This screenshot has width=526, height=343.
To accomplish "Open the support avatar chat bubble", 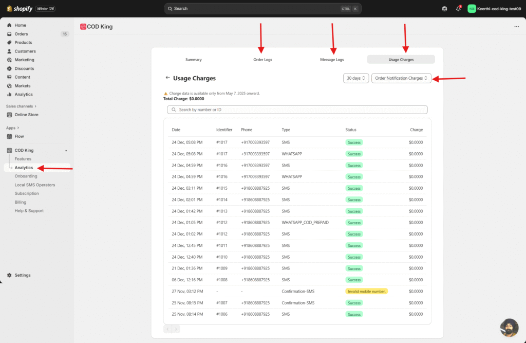I will coord(509,328).
